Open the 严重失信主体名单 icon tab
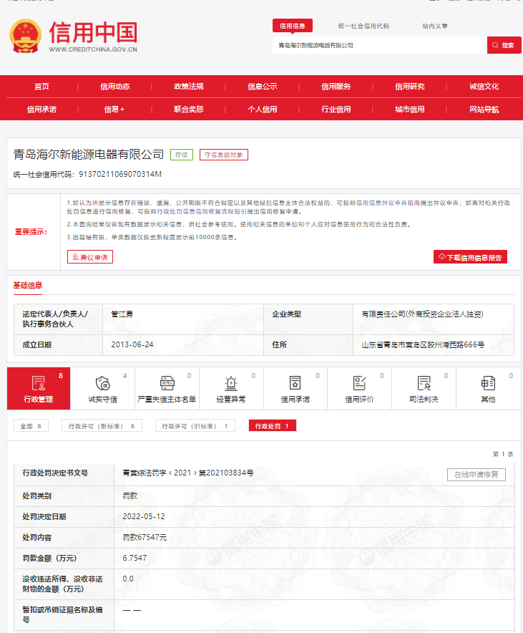The image size is (523, 633). [167, 388]
